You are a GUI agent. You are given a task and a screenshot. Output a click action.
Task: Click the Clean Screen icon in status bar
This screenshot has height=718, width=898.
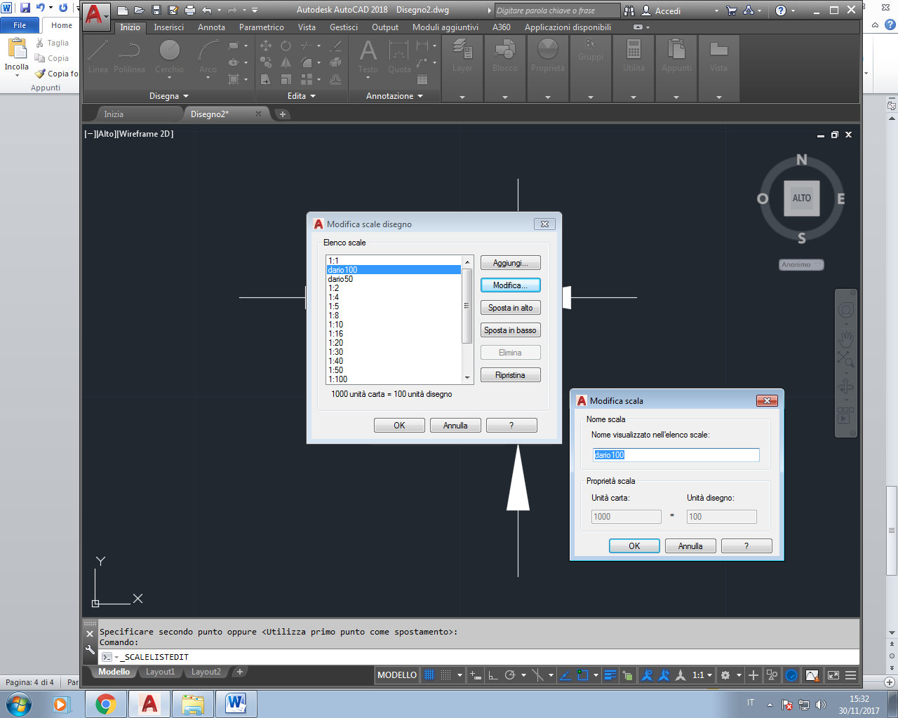(833, 675)
